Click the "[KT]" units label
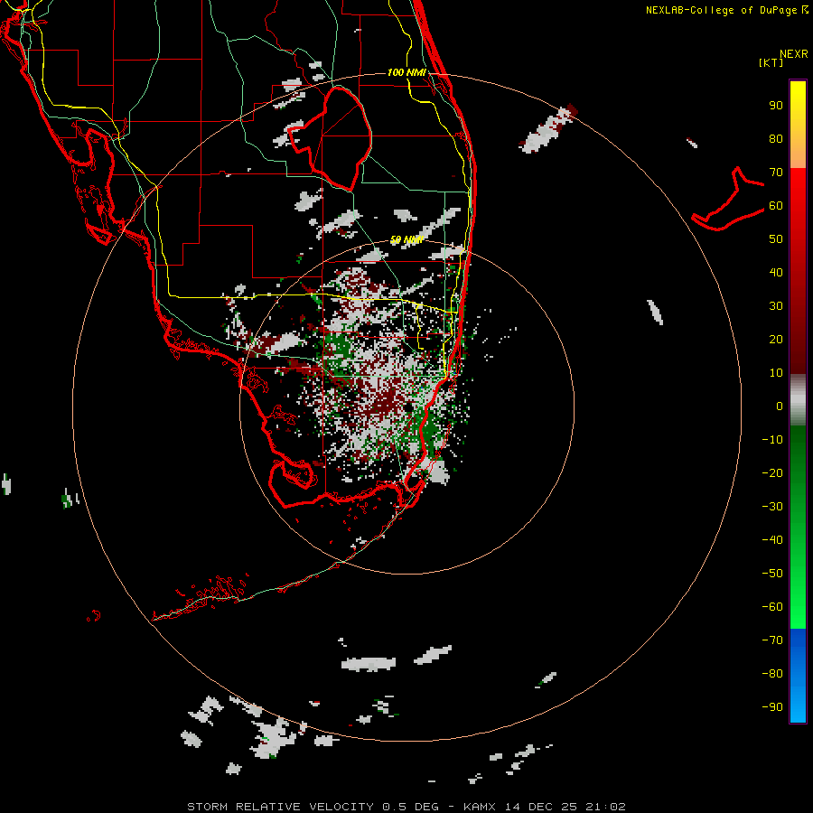Viewport: 813px width, 813px height. (x=771, y=62)
